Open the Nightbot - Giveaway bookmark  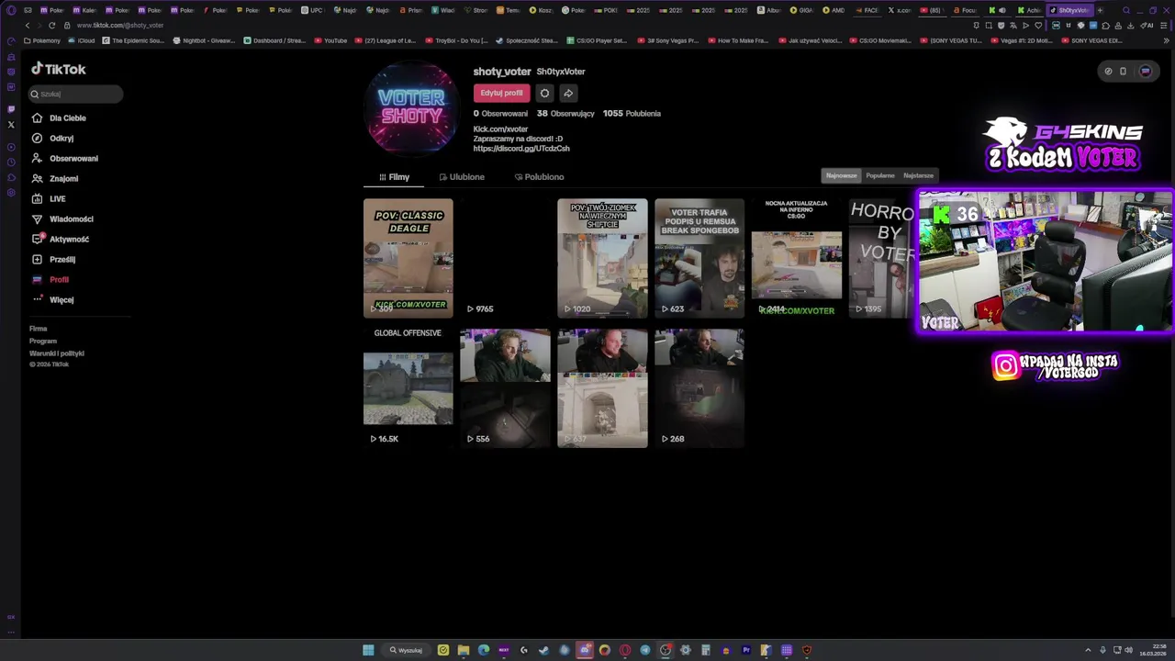[x=205, y=40]
